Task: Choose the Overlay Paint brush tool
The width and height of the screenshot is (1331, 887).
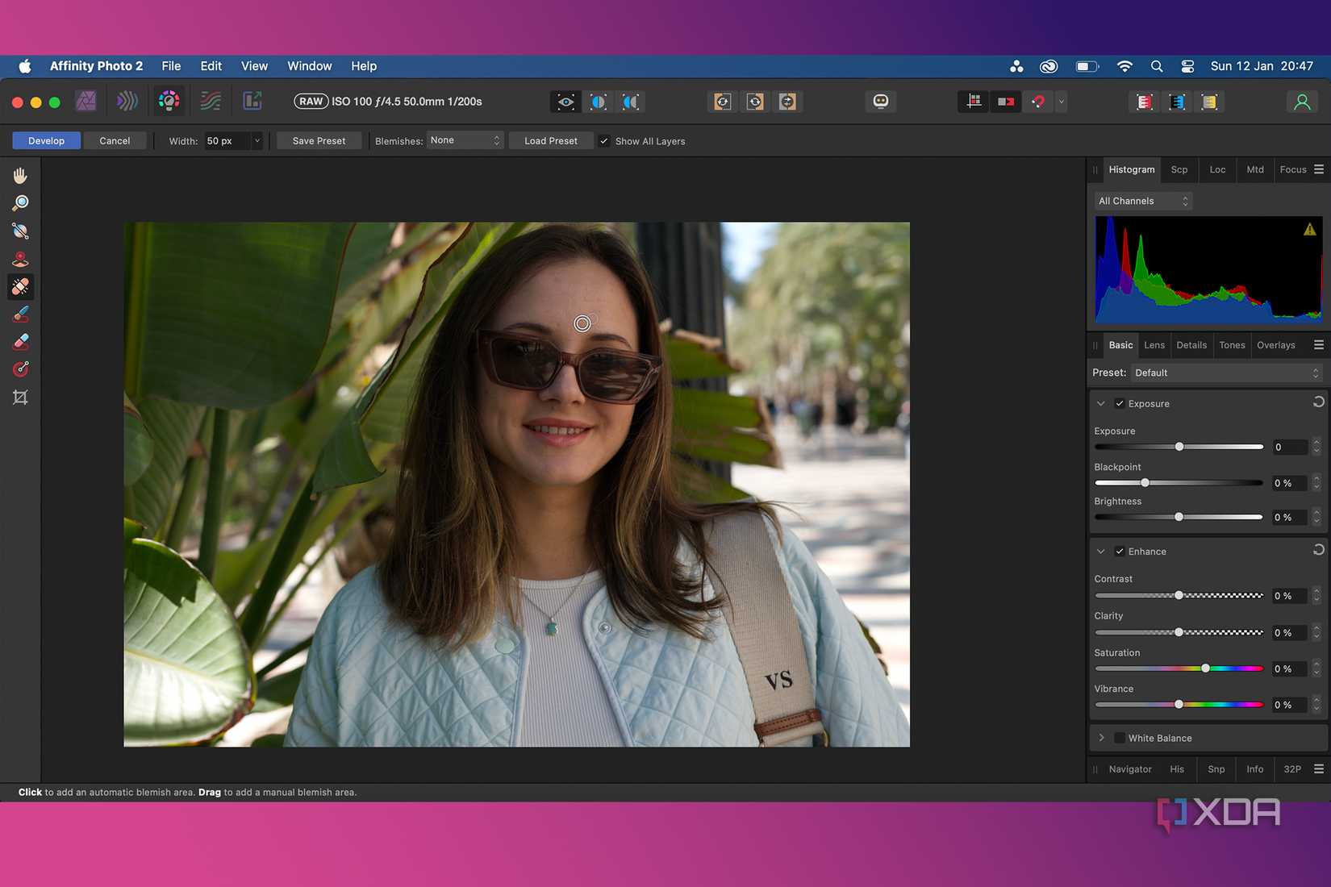Action: tap(20, 314)
